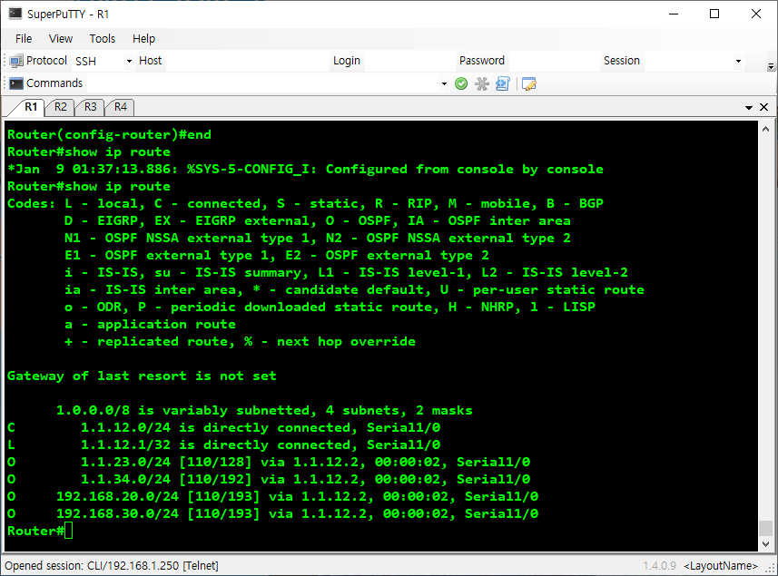Close the active R1 document tab
778x576 pixels.
click(x=764, y=107)
